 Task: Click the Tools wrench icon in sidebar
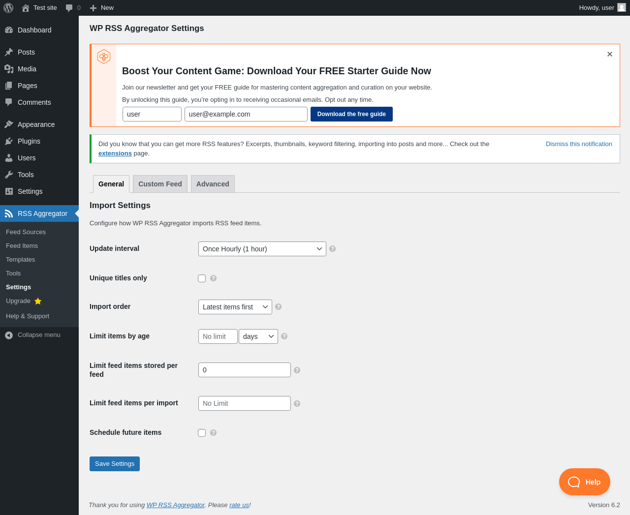(9, 175)
